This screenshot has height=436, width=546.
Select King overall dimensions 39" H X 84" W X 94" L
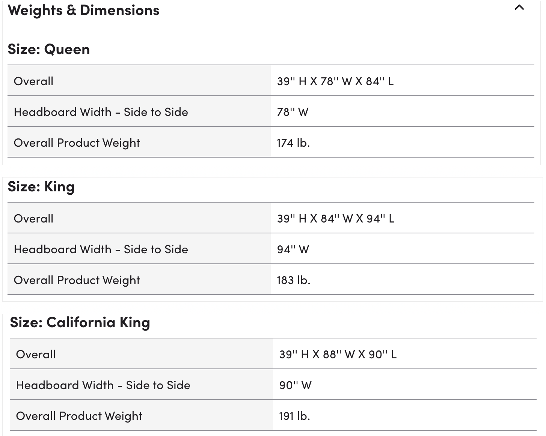(x=335, y=219)
